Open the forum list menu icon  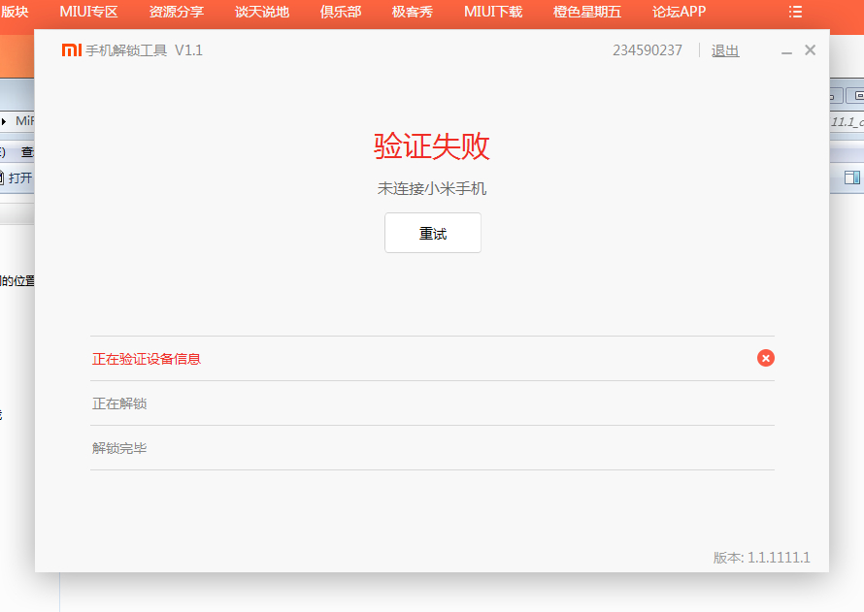tap(794, 12)
